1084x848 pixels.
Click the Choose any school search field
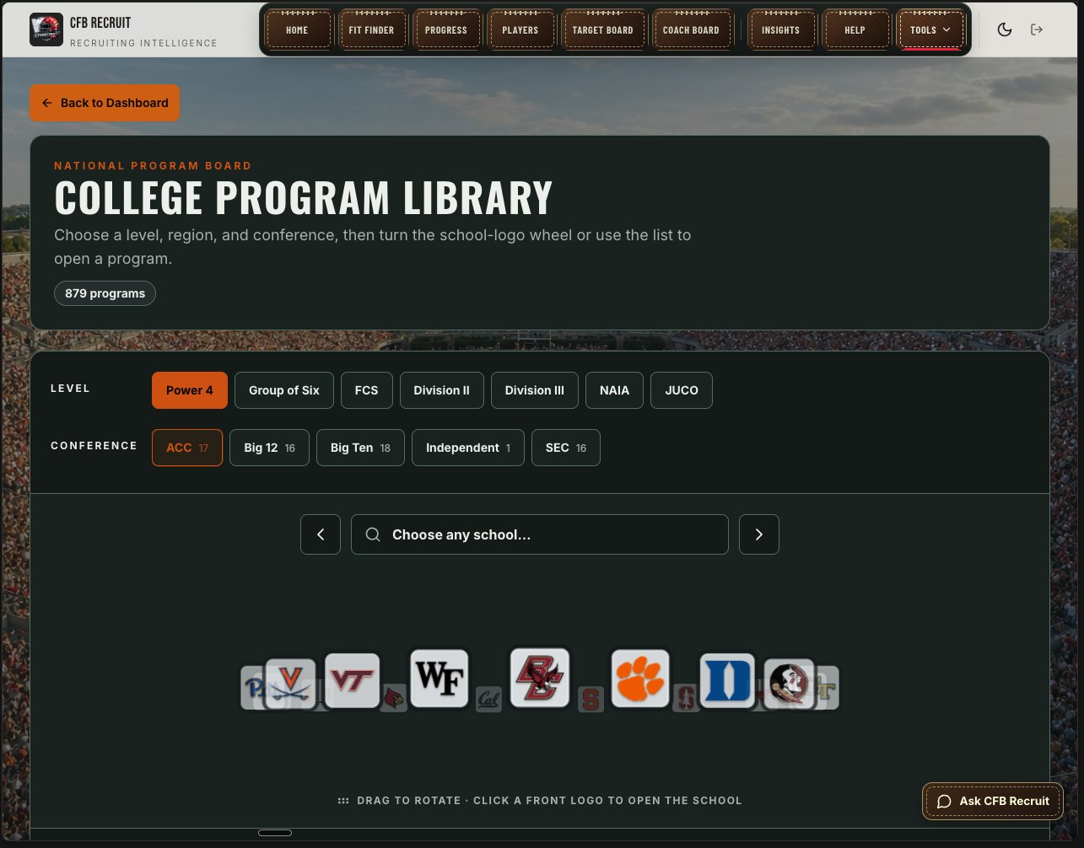(x=540, y=534)
